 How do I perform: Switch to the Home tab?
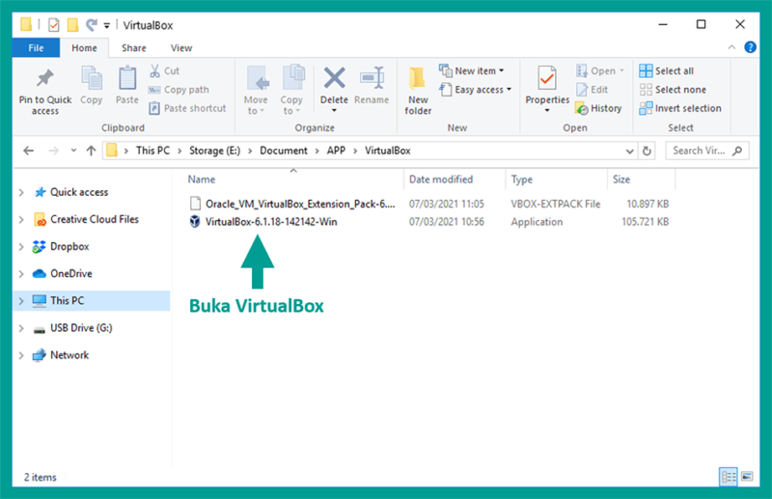point(84,48)
